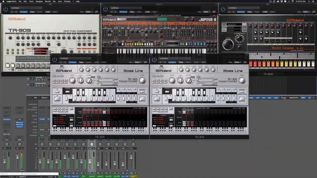
Task: Toggle Compare in the JUPITER-8 window
Action: coord(123,12)
